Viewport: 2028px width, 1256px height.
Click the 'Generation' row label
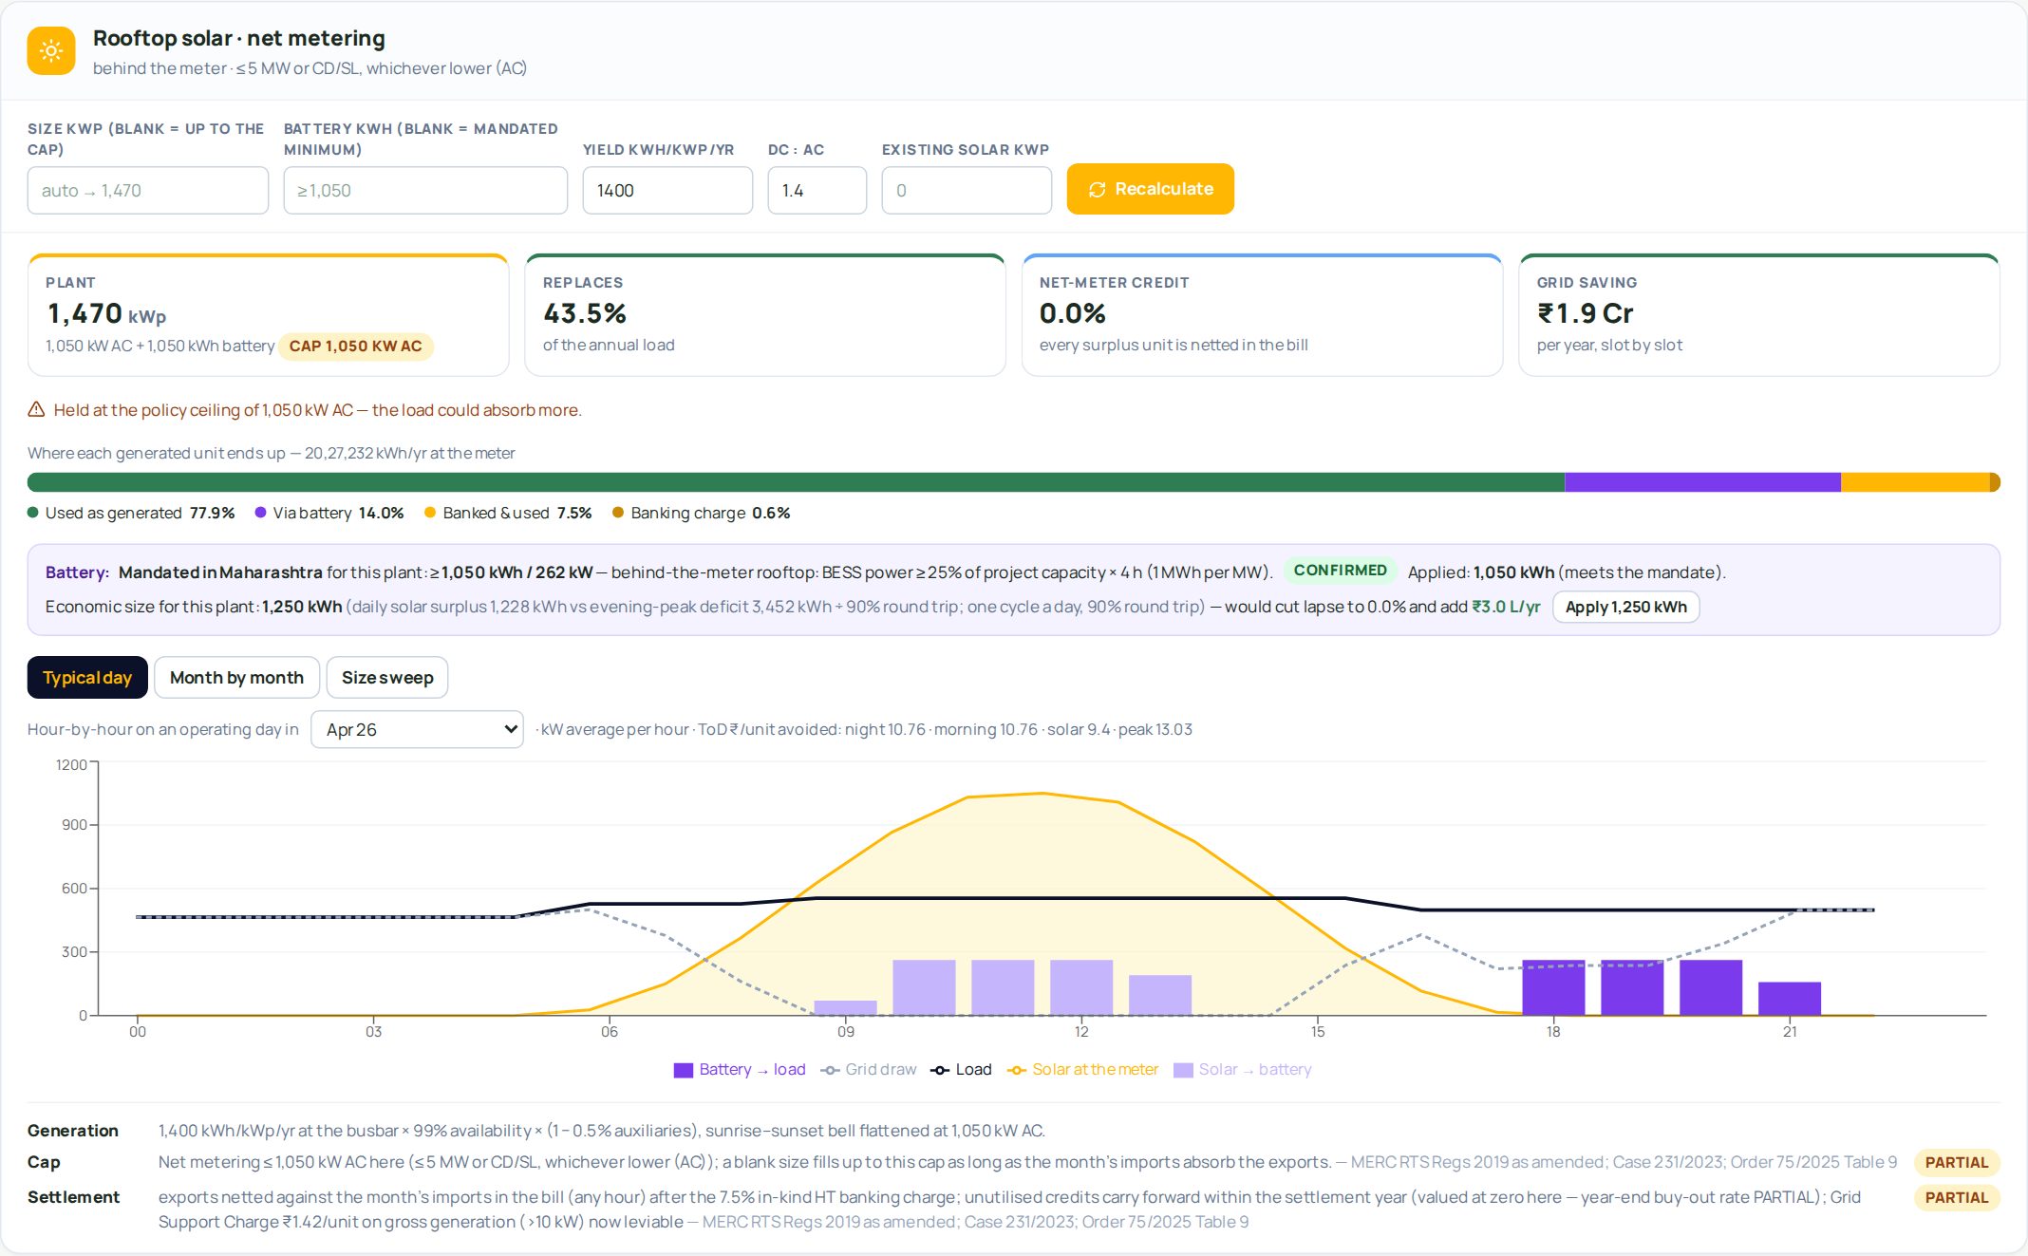point(73,1131)
